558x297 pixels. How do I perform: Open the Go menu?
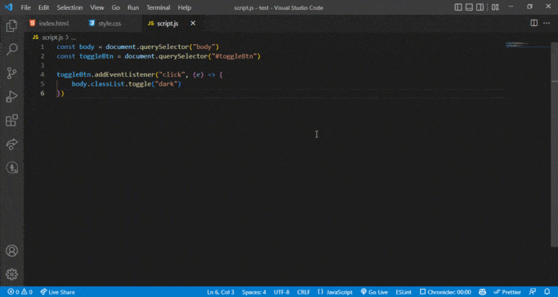click(116, 7)
